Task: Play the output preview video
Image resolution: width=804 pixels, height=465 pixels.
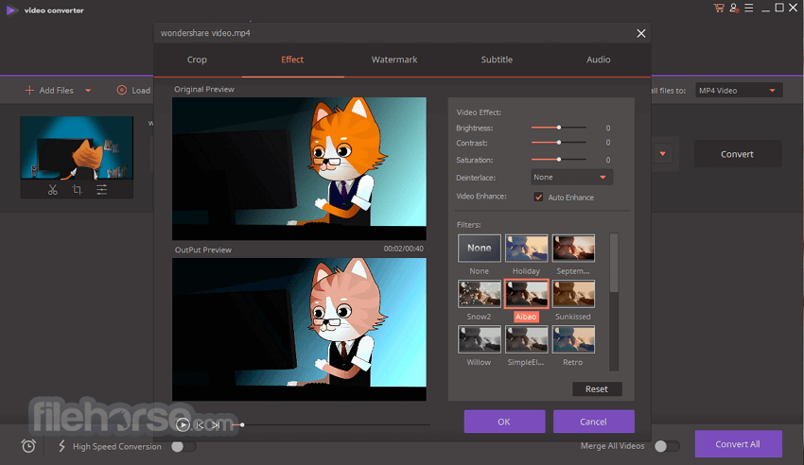Action: [x=183, y=424]
